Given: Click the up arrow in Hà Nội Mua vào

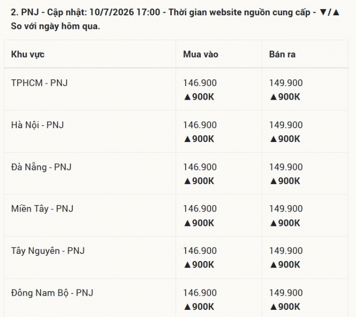Looking at the screenshot, I should click(x=187, y=139).
